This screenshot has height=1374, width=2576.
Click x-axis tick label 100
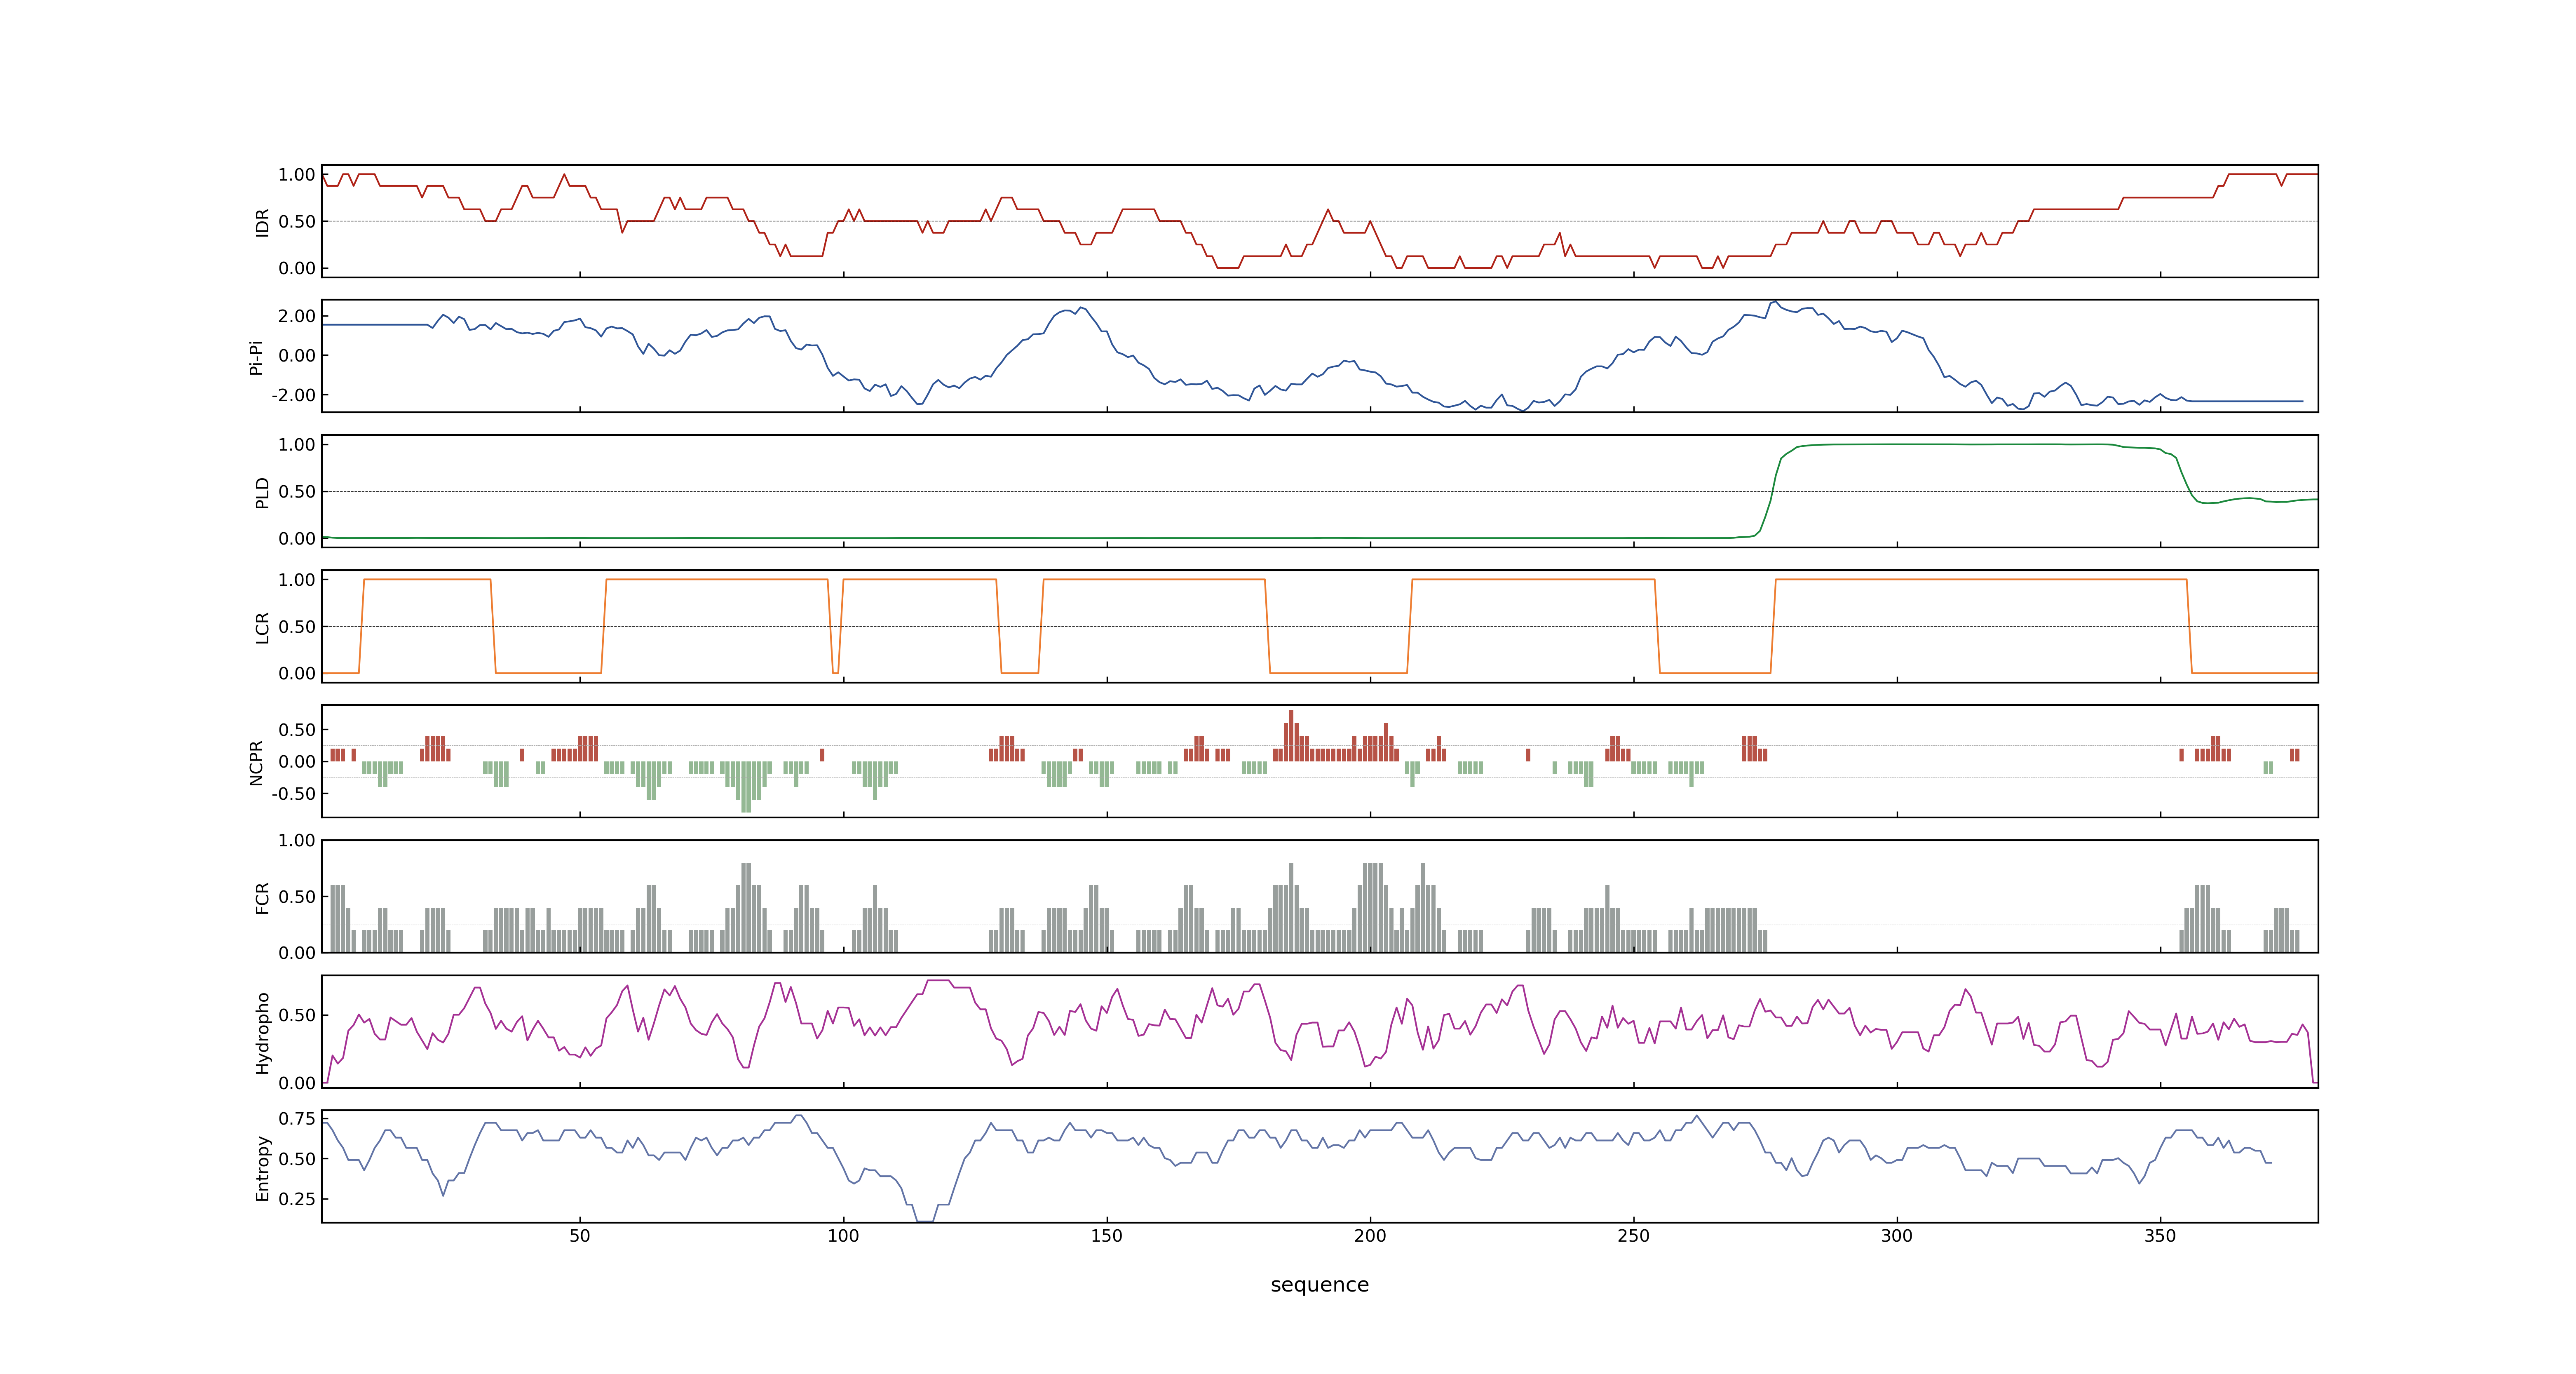(x=843, y=1236)
